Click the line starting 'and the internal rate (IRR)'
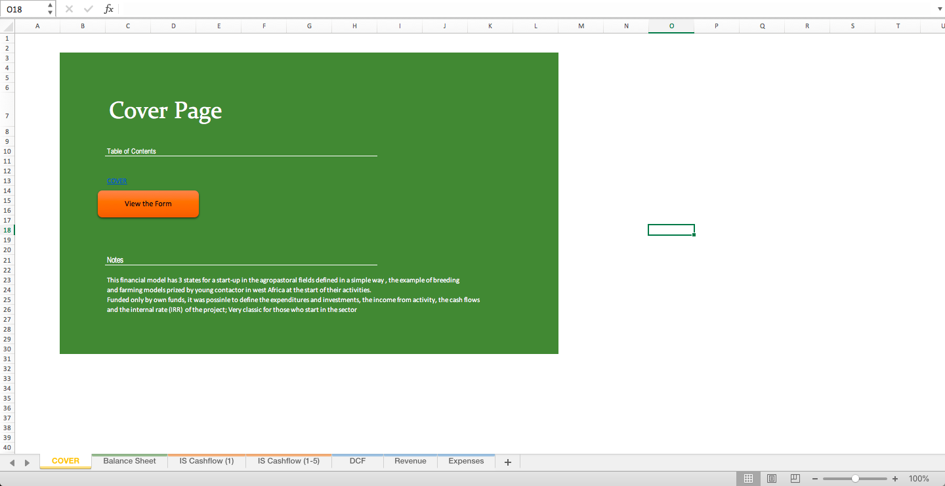The image size is (945, 486). pos(232,309)
